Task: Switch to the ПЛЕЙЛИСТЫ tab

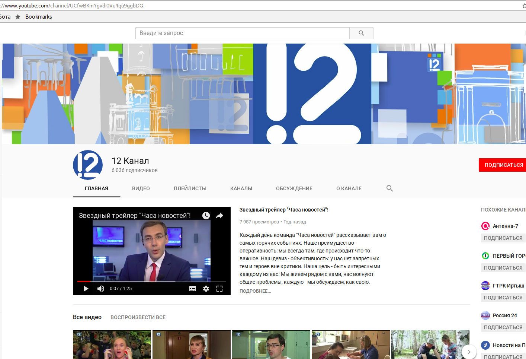Action: coord(190,188)
